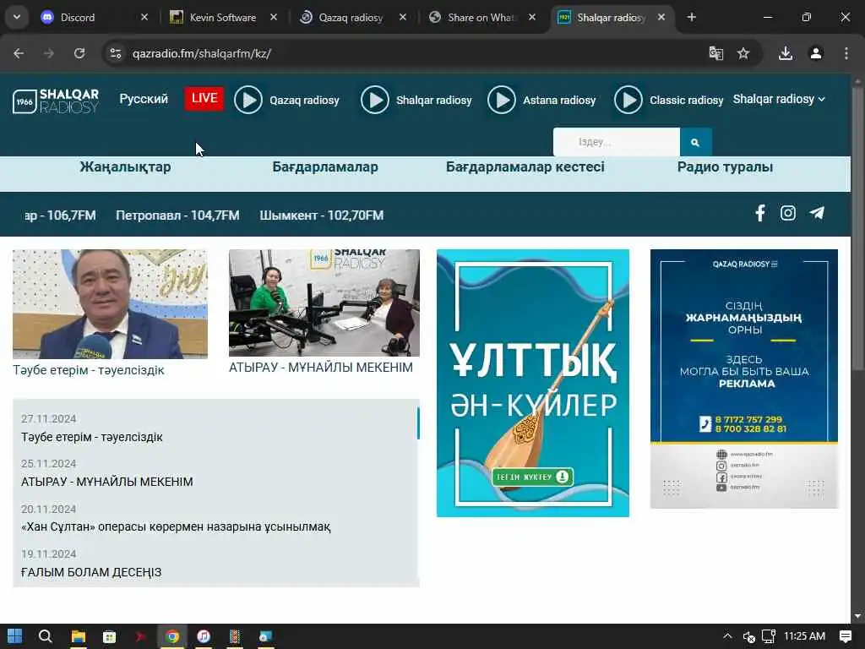Viewport: 865px width, 649px height.
Task: Open the browser profile icon
Action: click(x=816, y=53)
